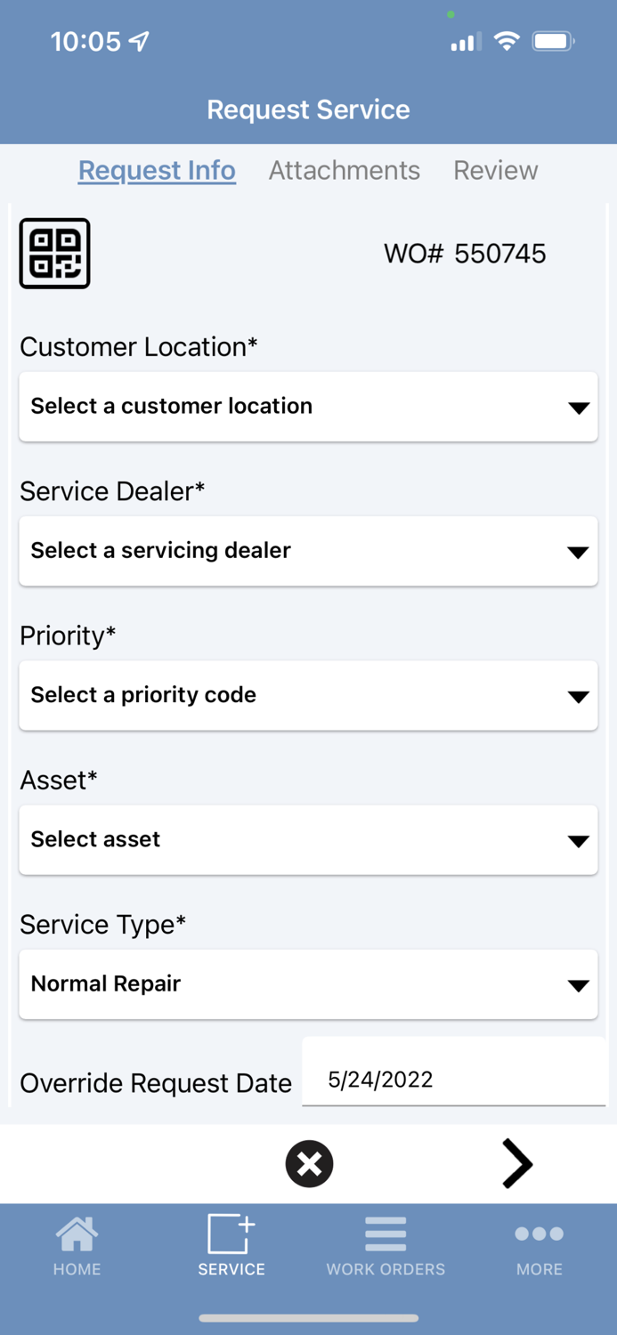
Task: Advance to next step using the arrow icon
Action: [x=517, y=1163]
